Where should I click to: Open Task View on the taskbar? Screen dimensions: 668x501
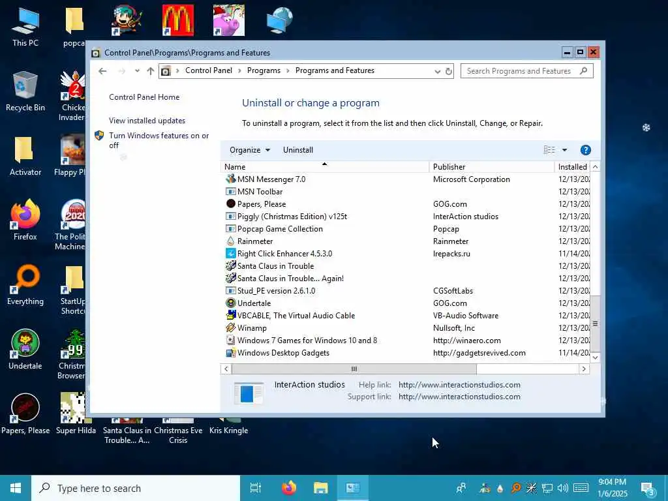(255, 488)
